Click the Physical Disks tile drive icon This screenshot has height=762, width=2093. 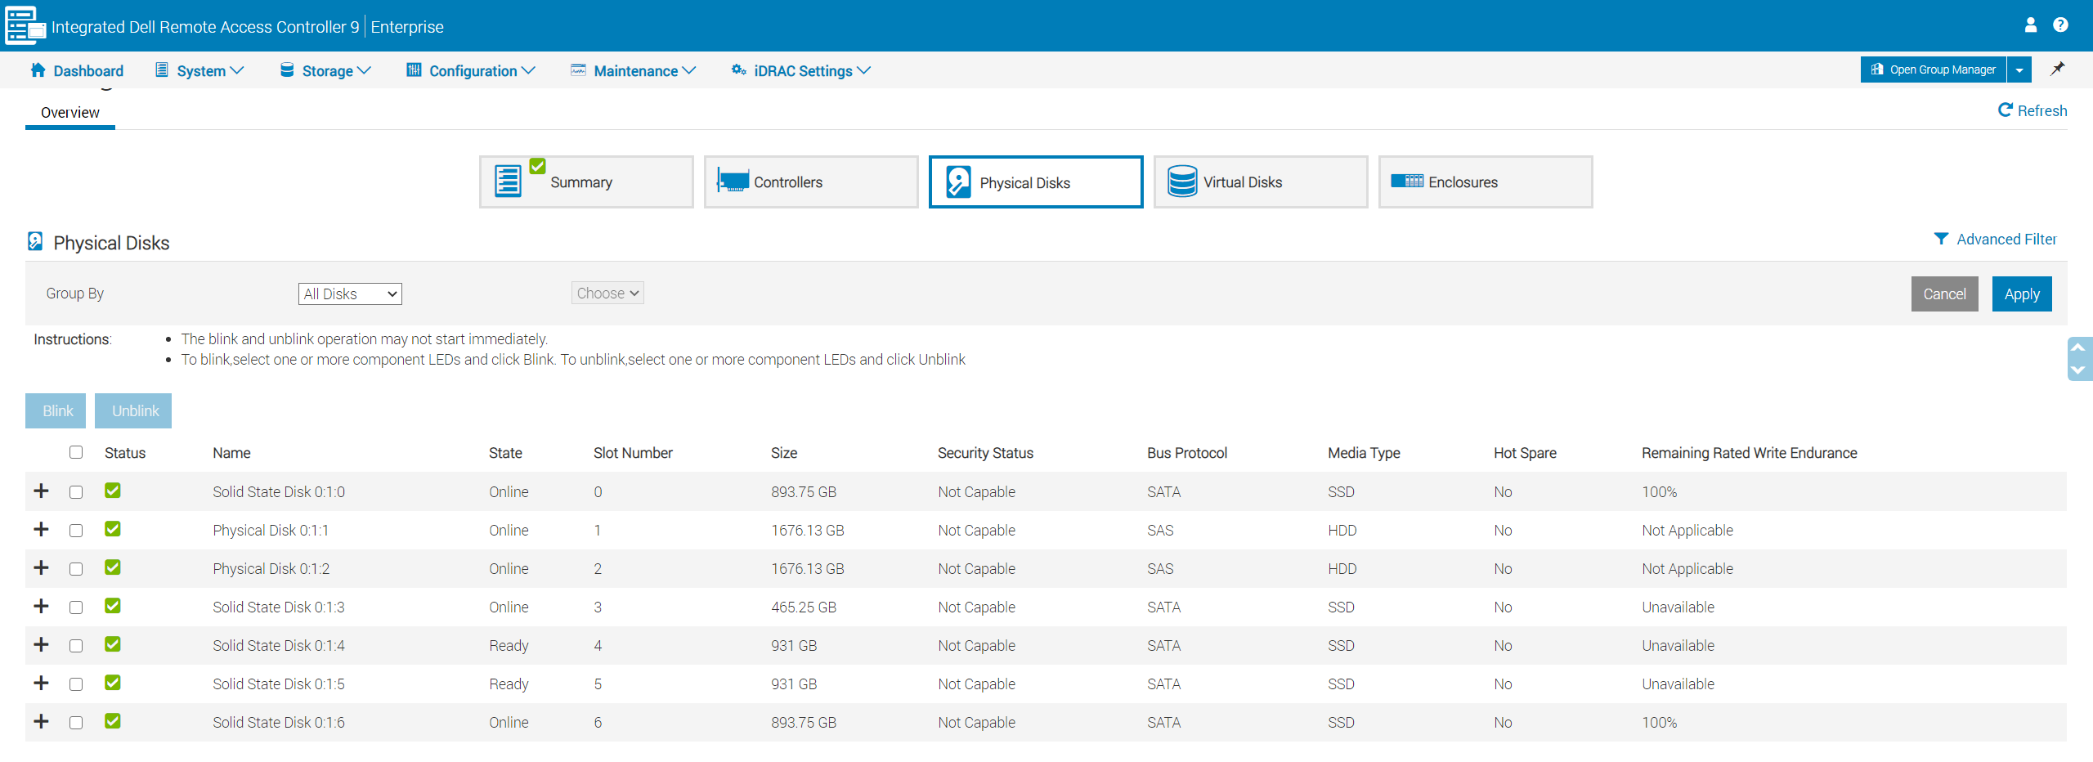(958, 182)
